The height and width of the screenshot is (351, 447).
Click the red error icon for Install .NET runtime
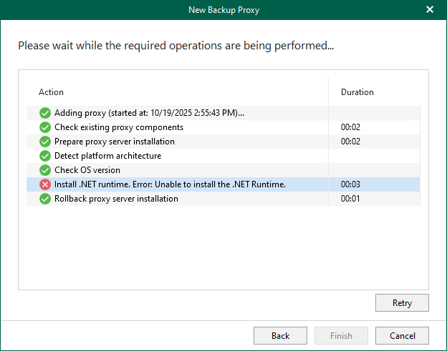[x=45, y=184]
